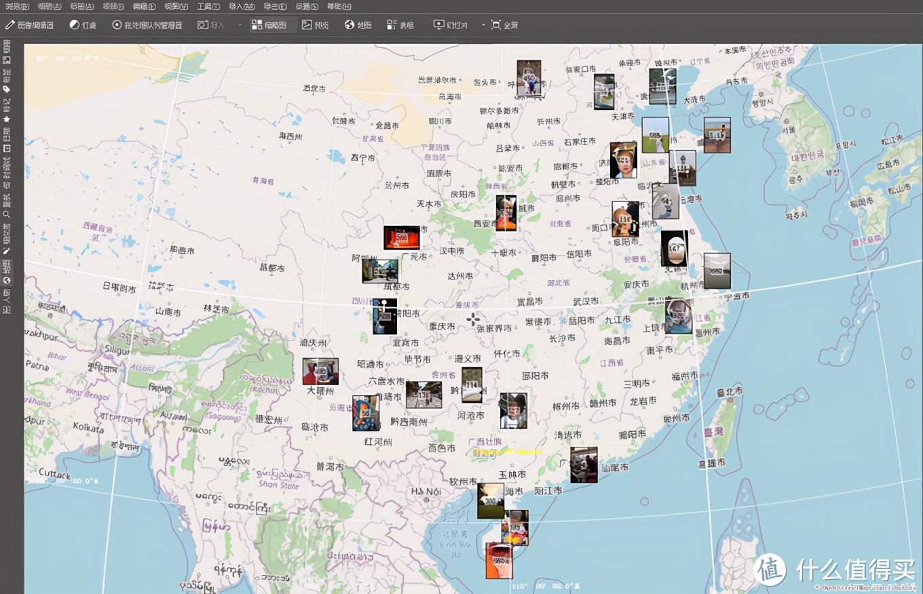Image resolution: width=923 pixels, height=594 pixels.
Task: Click the 武汉市 city label on the map
Action: [586, 301]
